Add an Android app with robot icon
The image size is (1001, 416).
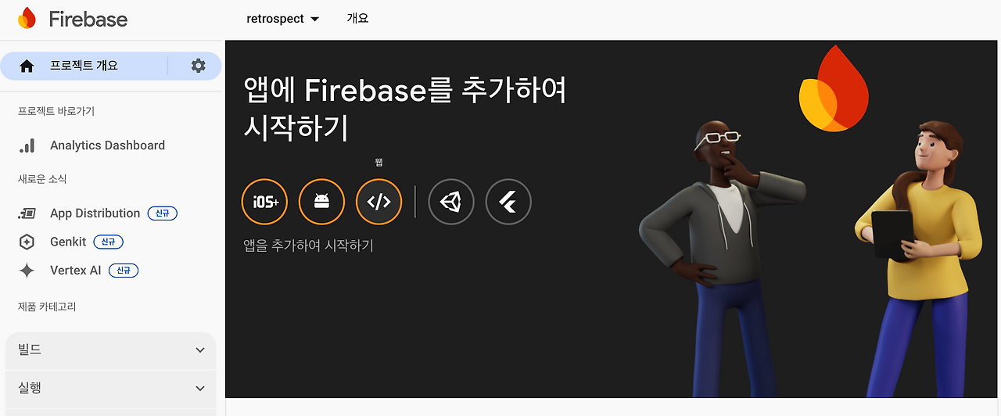[x=321, y=202]
